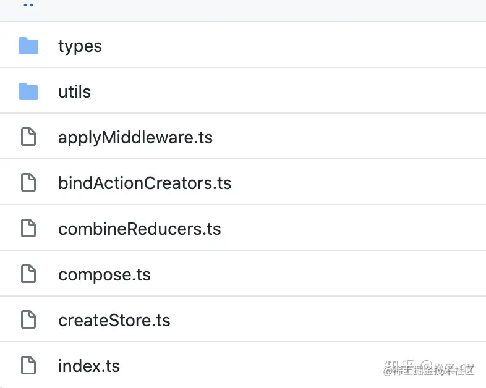Image resolution: width=486 pixels, height=388 pixels.
Task: Click the bindActionCreators.ts file icon
Action: click(x=28, y=183)
